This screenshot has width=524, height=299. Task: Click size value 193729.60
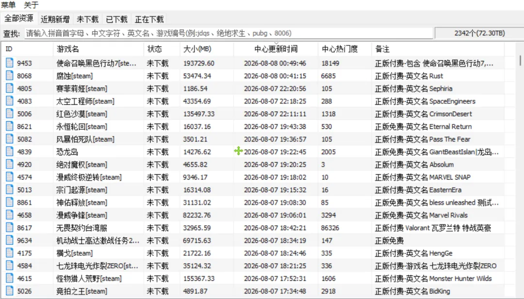pyautogui.click(x=199, y=63)
